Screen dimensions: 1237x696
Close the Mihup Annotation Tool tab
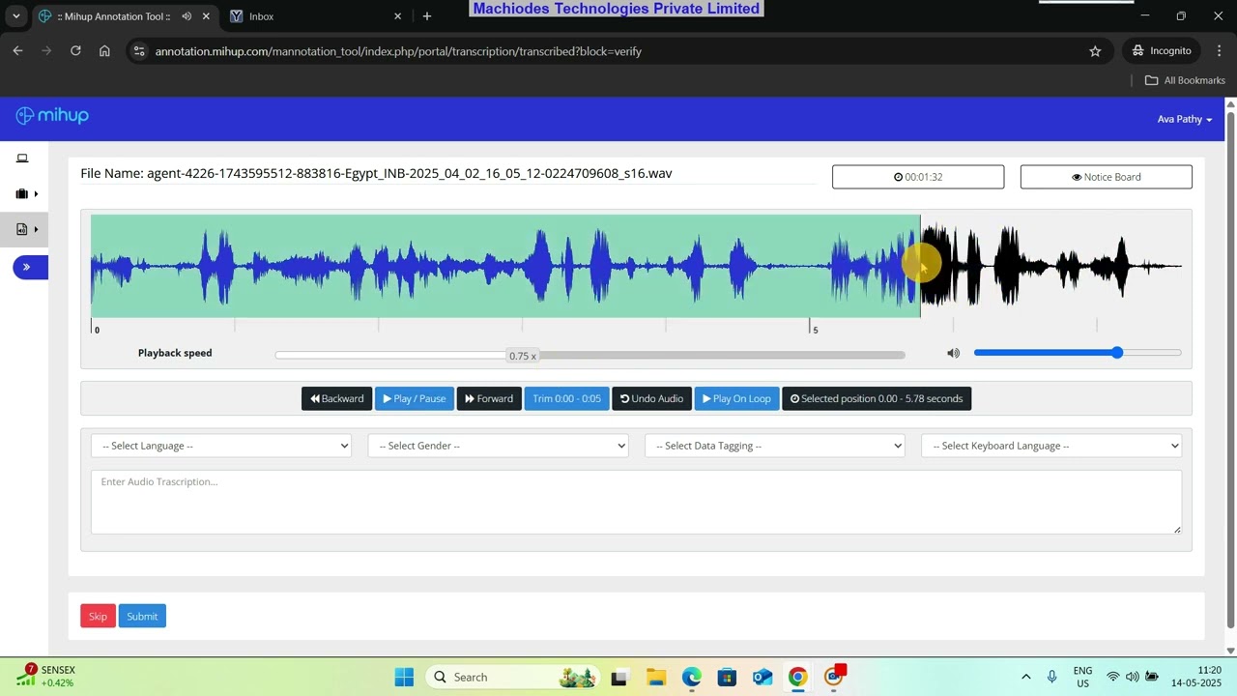point(206,16)
